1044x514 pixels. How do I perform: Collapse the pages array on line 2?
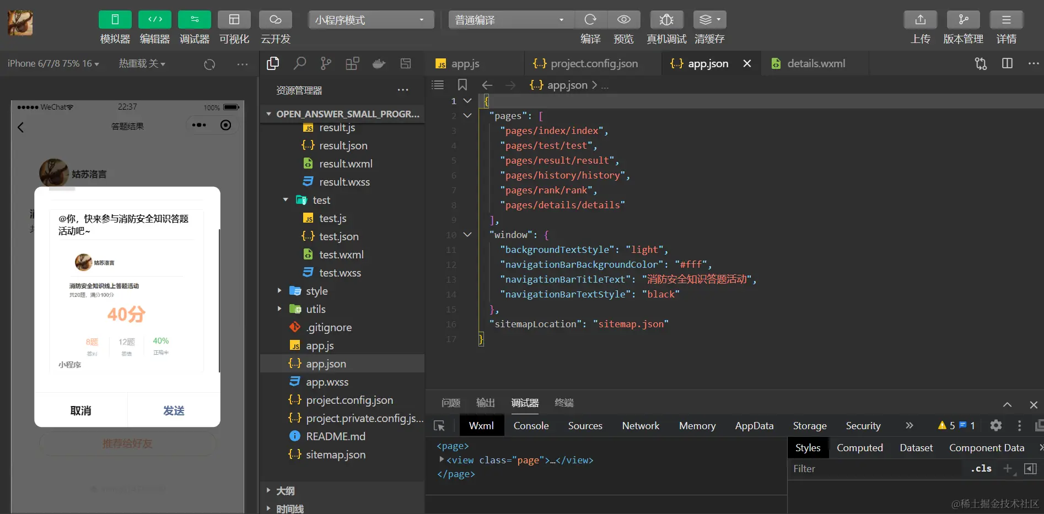467,116
